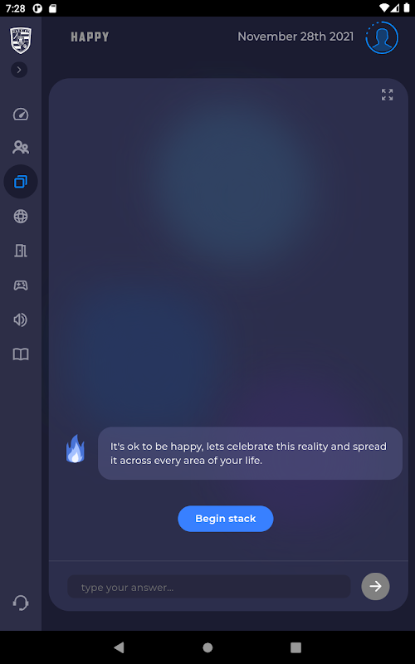Open the globe icon in the sidebar

(x=21, y=217)
